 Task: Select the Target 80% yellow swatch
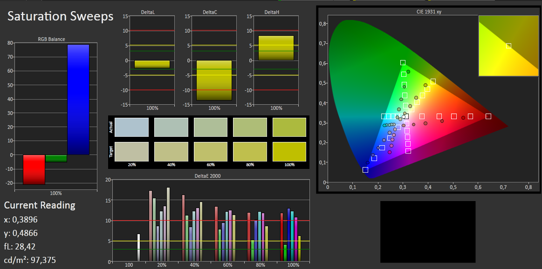(250, 152)
